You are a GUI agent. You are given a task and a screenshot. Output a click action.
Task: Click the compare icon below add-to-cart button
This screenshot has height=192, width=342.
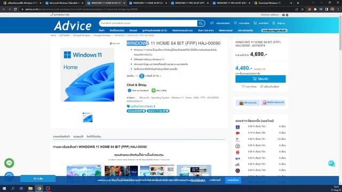click(x=262, y=86)
